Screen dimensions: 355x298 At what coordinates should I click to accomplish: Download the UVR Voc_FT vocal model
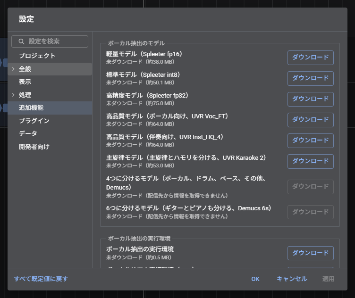[311, 120]
